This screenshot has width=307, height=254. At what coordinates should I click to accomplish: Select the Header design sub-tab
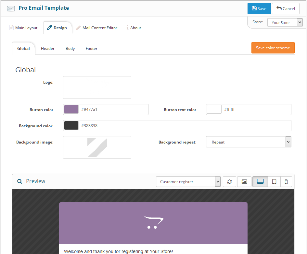pyautogui.click(x=48, y=49)
